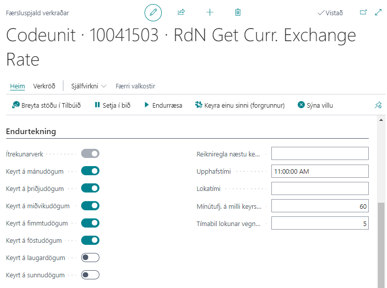Enable Keyrt á sunnudögum switch
387x288 pixels.
pyautogui.click(x=90, y=275)
